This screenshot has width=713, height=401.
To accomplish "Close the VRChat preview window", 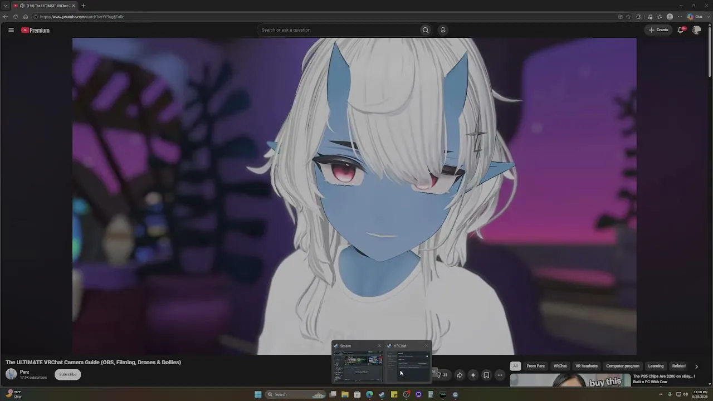I will coord(427,346).
